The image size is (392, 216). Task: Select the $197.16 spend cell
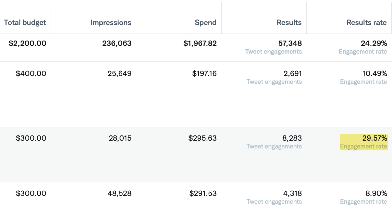tap(204, 73)
